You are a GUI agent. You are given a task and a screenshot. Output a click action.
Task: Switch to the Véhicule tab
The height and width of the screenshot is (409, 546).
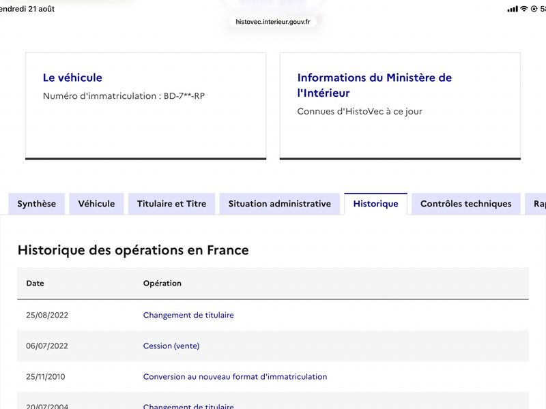(96, 204)
